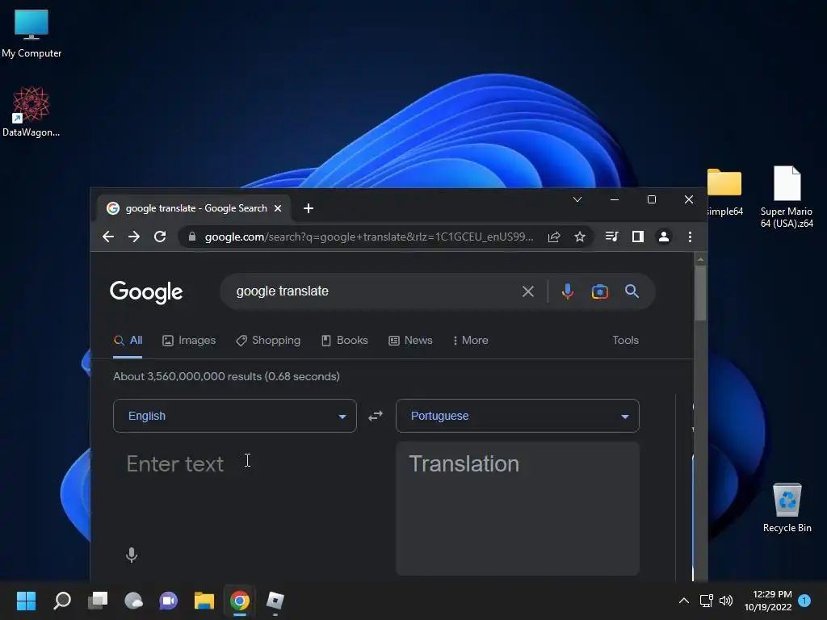
Task: Reload the Google search page
Action: pos(160,237)
